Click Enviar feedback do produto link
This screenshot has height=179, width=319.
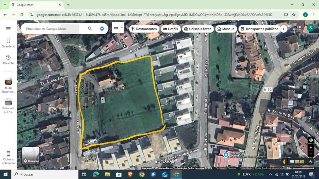269,168
